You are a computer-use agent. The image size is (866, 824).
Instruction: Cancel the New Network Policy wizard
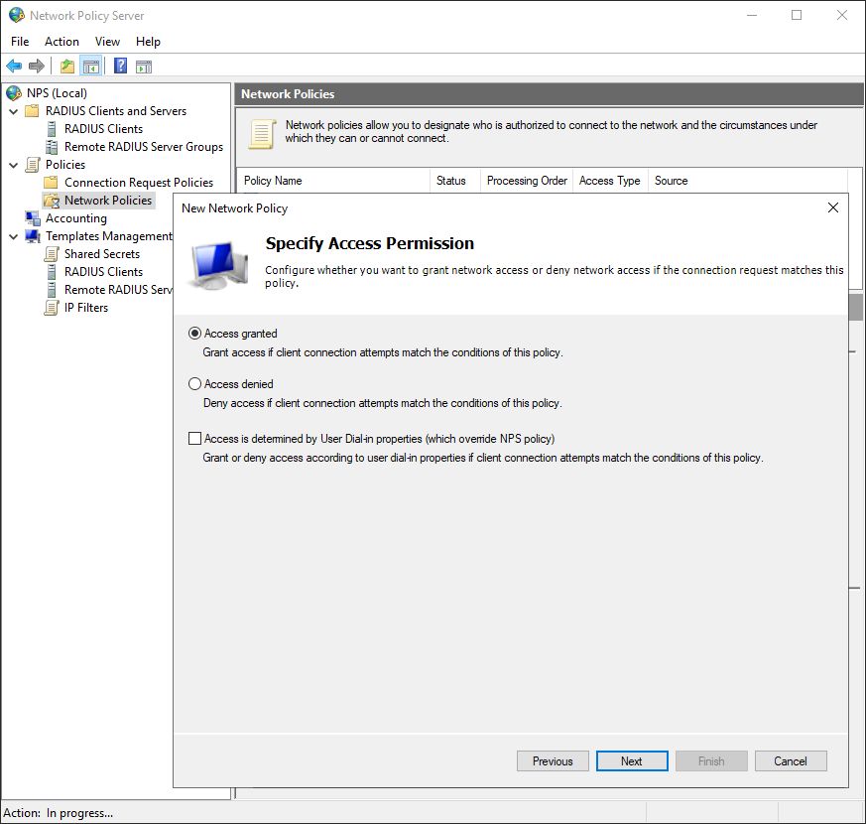coord(791,761)
